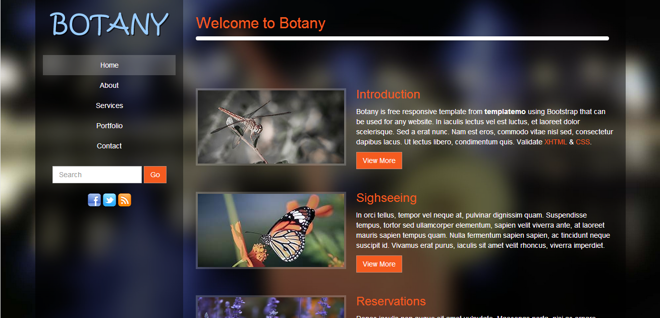
Task: Follow the XHTML validation link
Action: pos(556,142)
